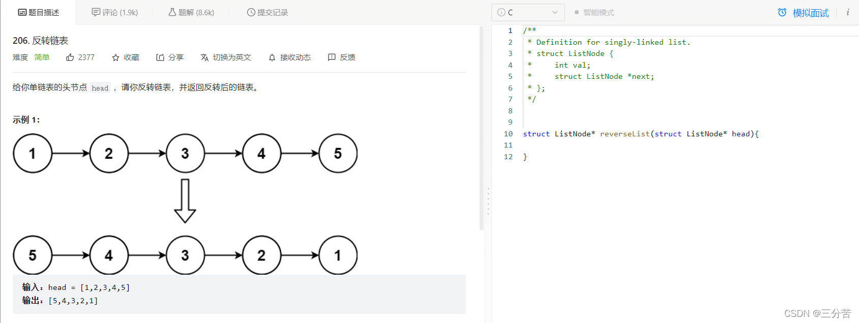Click the 模拟面试 link
The width and height of the screenshot is (859, 323).
coord(810,13)
